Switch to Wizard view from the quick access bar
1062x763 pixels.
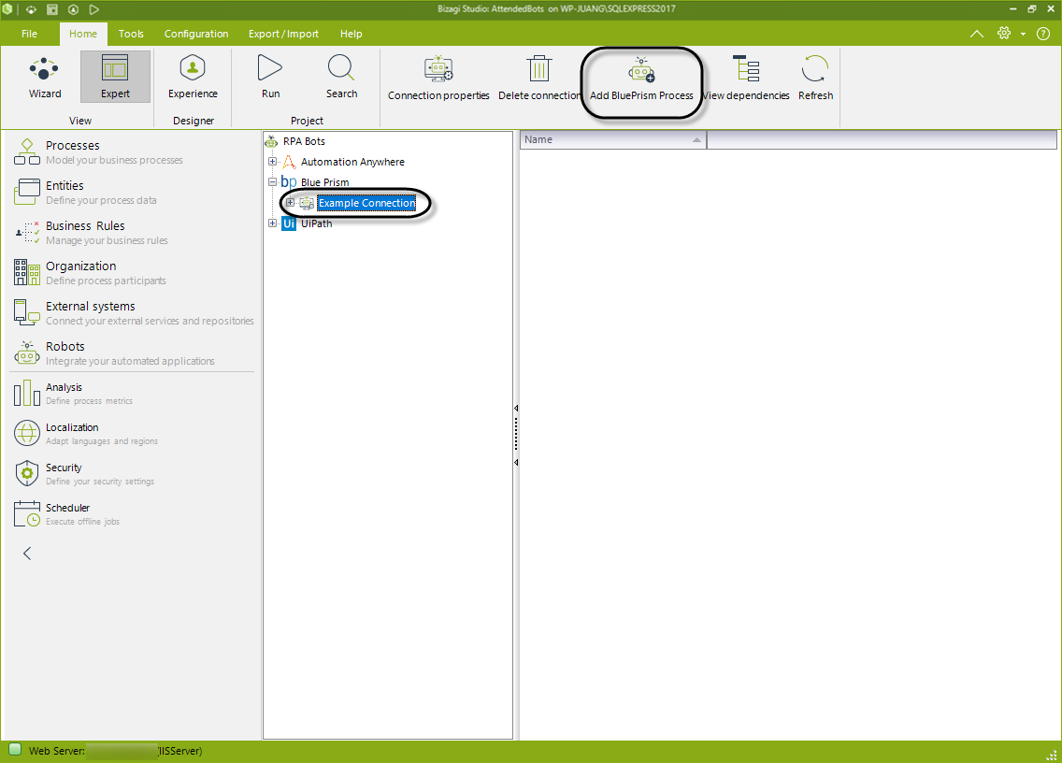click(31, 9)
